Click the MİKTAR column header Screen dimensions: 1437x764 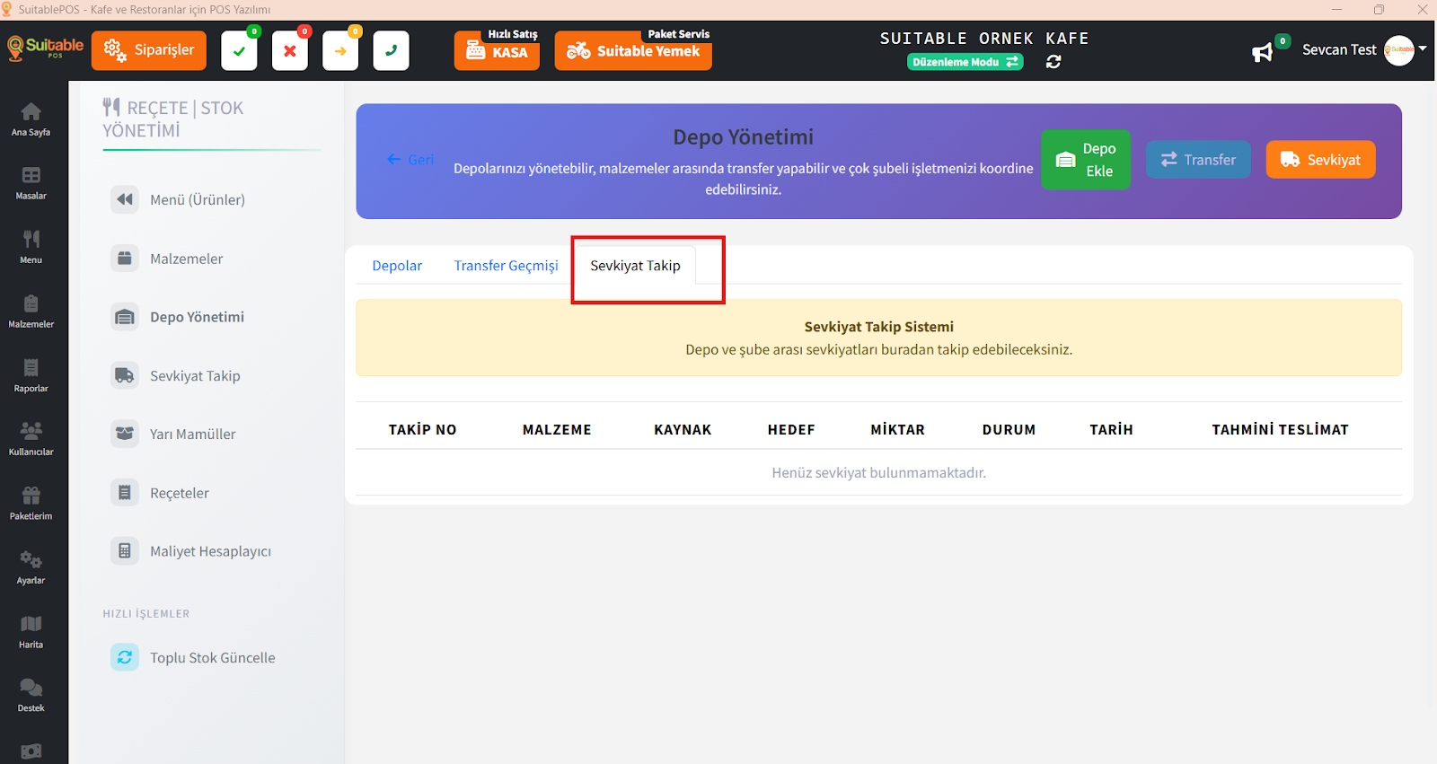point(897,430)
